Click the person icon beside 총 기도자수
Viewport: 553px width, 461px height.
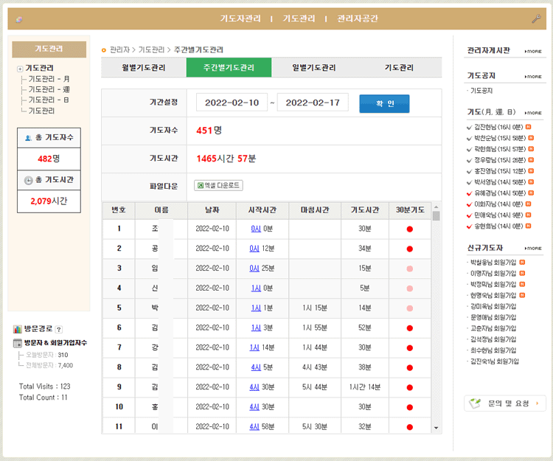point(29,138)
